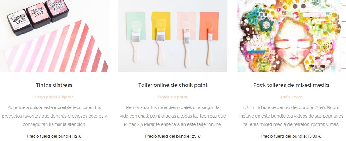The height and width of the screenshot is (141, 346).
Task: Click the mixed media bundle description text
Action: click(291, 116)
